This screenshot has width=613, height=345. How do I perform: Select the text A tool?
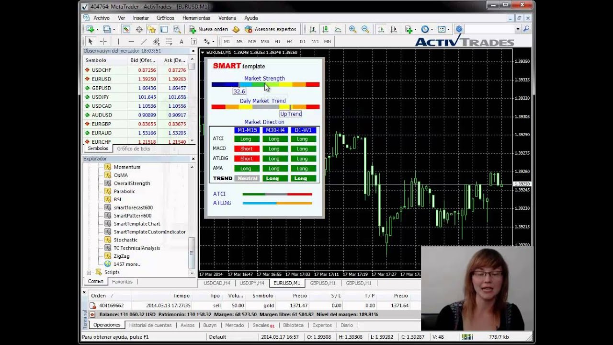(x=182, y=42)
